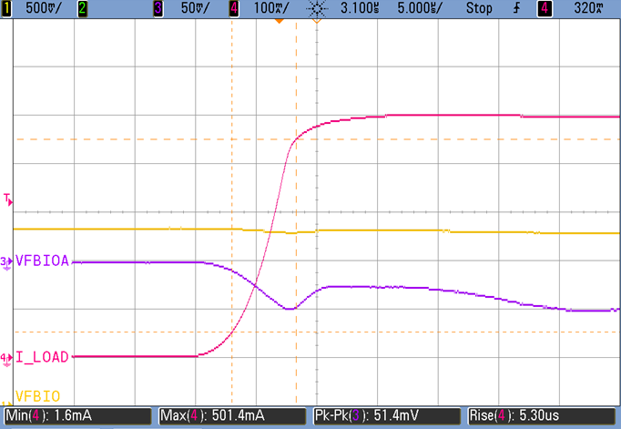621x429 pixels.
Task: Click the 3.100 delay time value
Action: tap(361, 8)
